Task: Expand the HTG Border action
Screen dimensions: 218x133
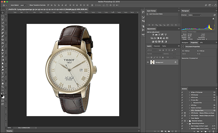Action: coord(189,95)
